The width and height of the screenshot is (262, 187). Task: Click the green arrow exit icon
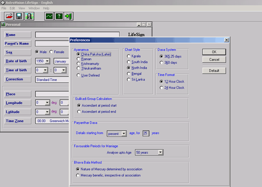point(68,16)
